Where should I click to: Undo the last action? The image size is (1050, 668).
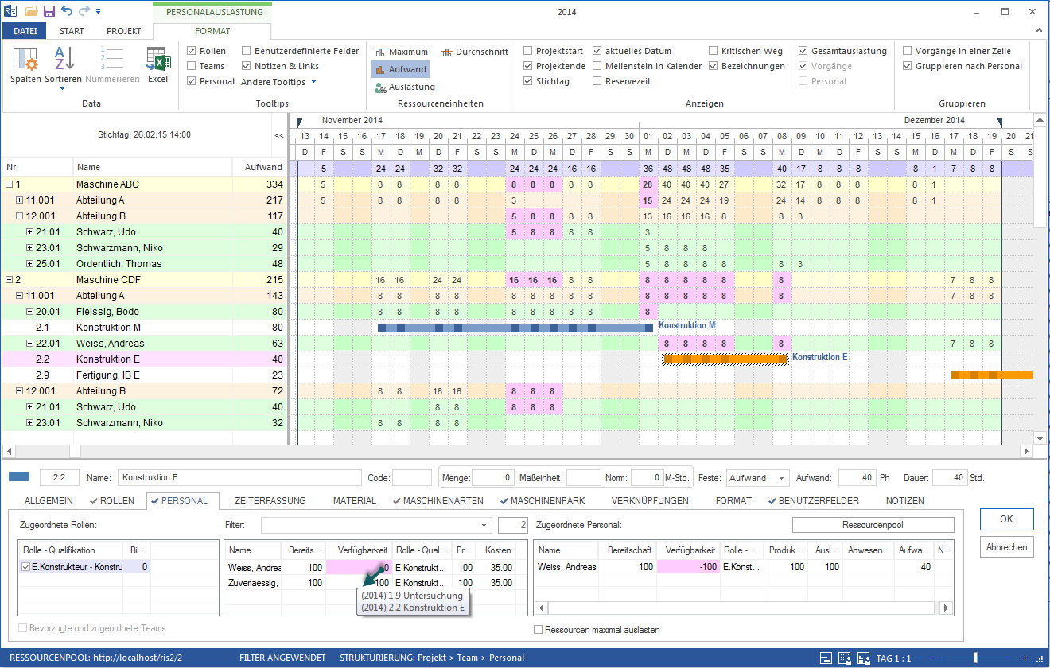click(67, 12)
